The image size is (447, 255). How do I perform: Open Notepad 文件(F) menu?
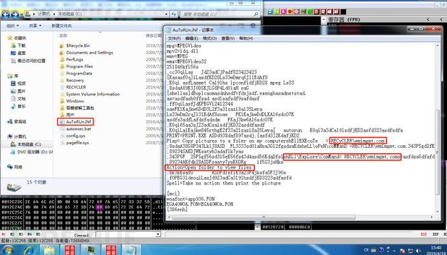(174, 38)
